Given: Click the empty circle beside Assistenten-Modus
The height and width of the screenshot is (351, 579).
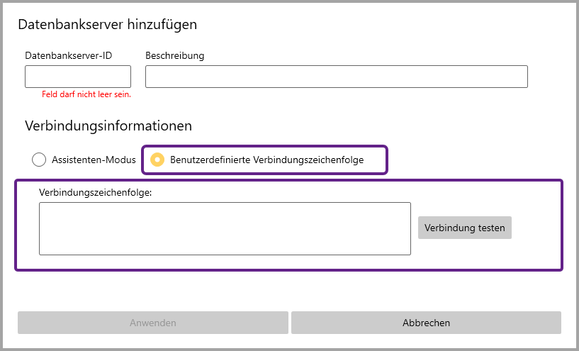Looking at the screenshot, I should (39, 160).
